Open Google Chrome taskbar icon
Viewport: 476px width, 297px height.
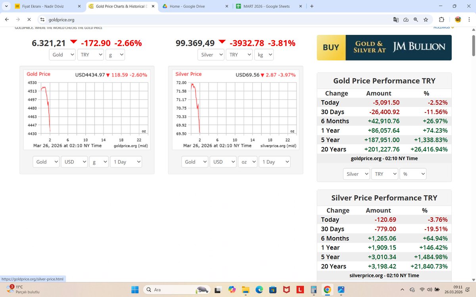(327, 289)
